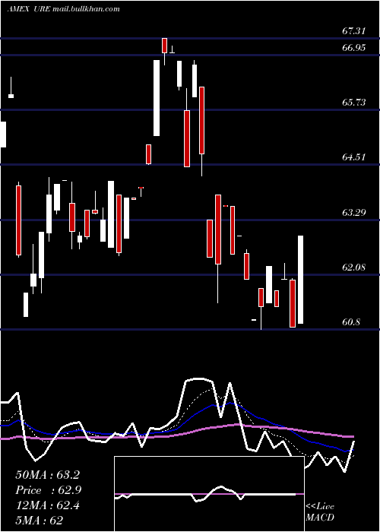
Task: Click the 'AMEX URE mail.bullkhan.com' chart title
Action: click(63, 9)
